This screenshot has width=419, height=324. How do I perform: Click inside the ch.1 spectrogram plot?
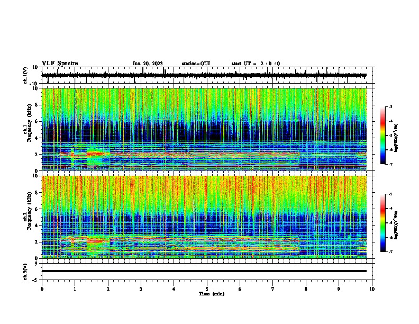pyautogui.click(x=204, y=129)
